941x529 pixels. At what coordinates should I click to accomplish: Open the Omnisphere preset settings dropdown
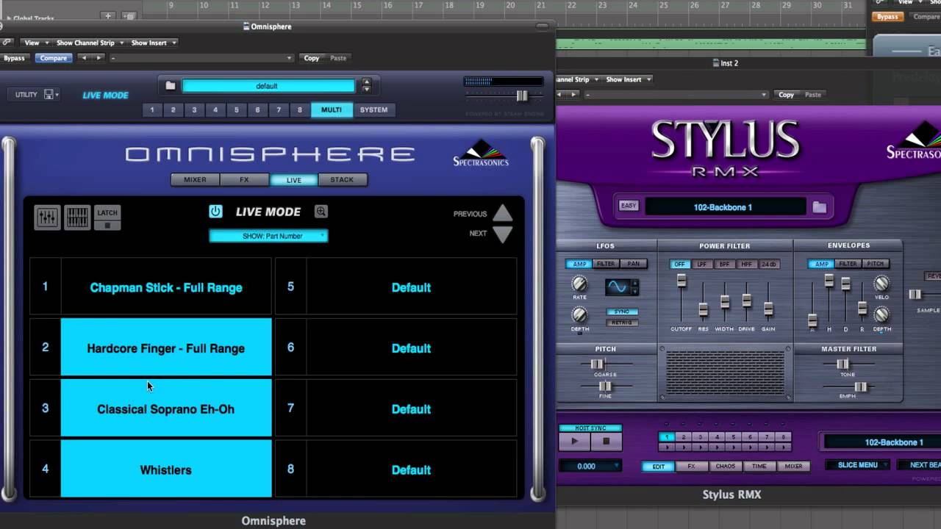coord(202,58)
